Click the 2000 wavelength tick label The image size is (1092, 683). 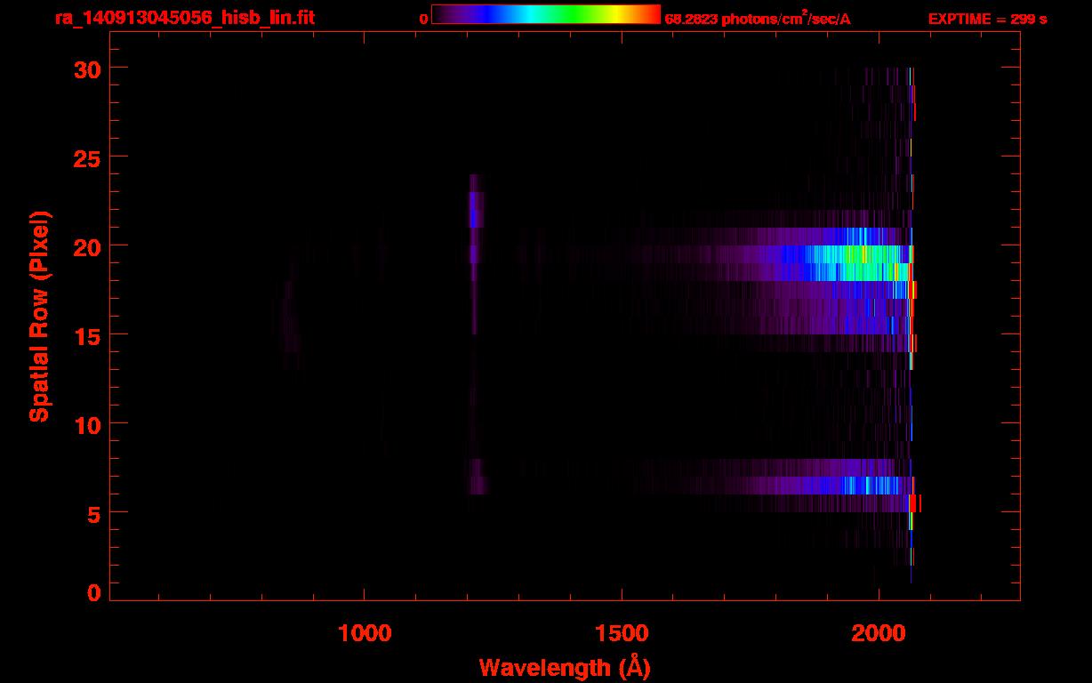click(879, 633)
